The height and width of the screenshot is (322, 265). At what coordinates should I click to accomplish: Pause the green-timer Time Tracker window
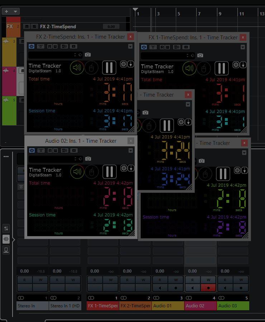[x=223, y=174]
